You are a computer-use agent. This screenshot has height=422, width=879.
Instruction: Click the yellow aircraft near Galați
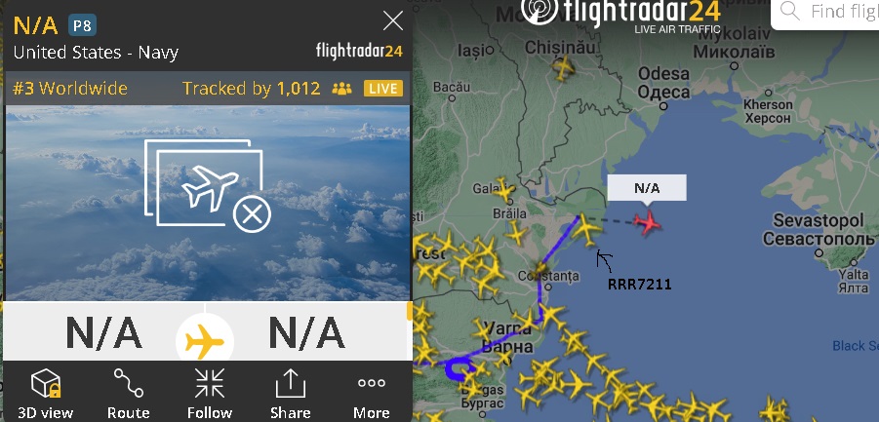coord(504,190)
